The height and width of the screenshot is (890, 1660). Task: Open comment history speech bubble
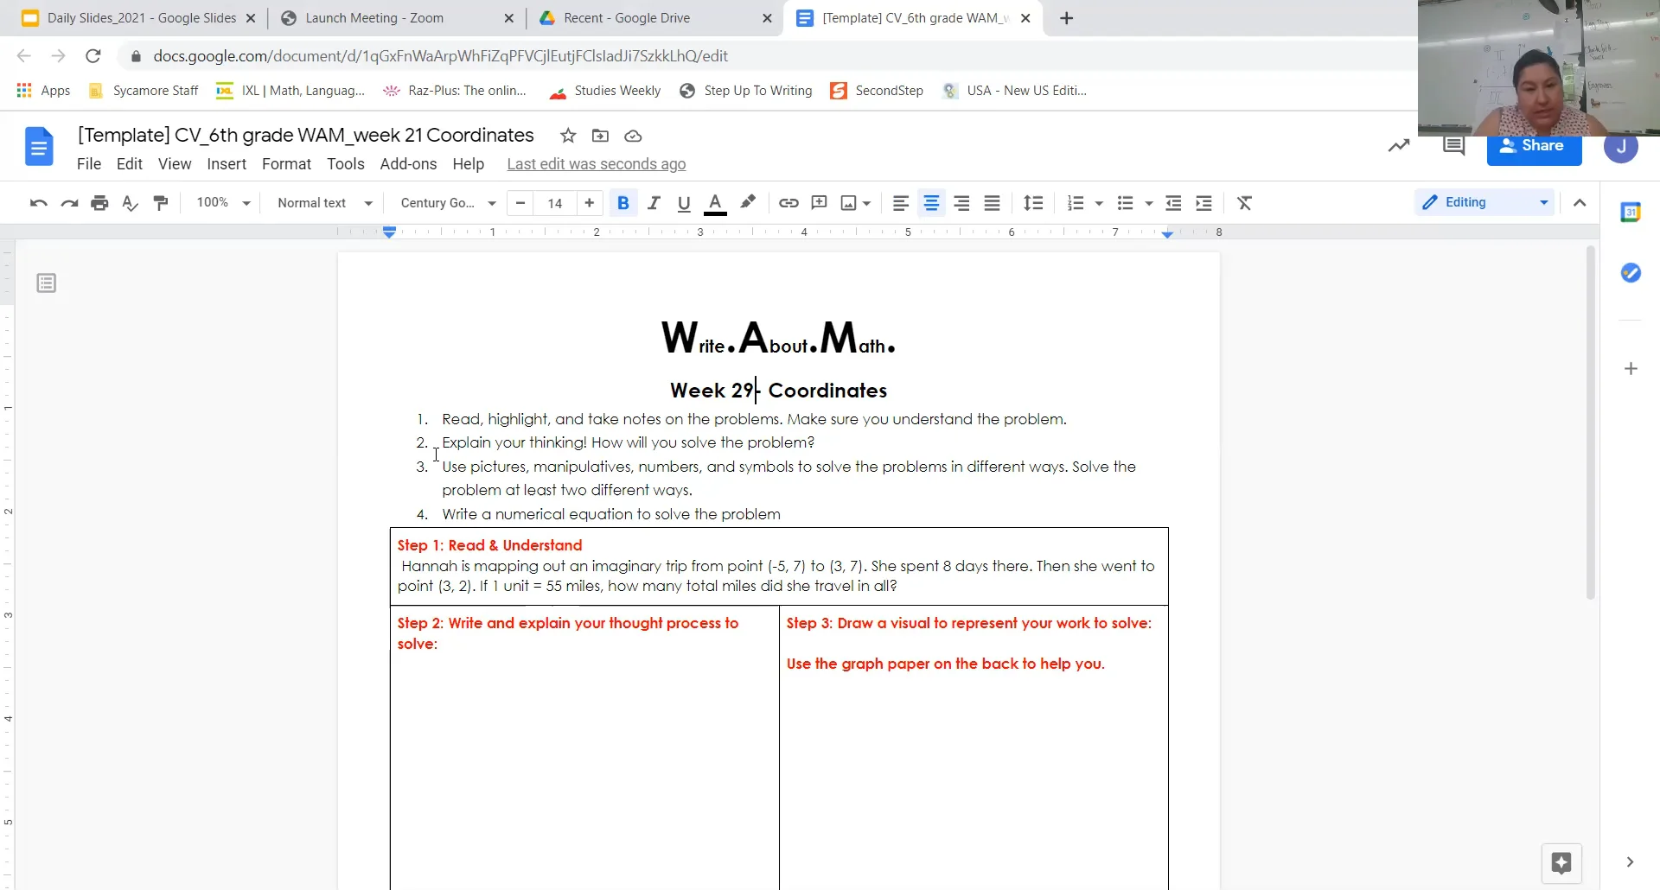[1453, 145]
